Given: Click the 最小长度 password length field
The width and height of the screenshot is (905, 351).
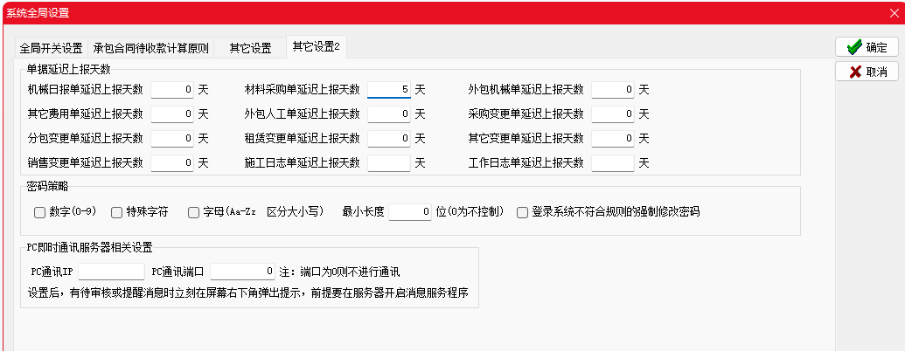Looking at the screenshot, I should [409, 211].
